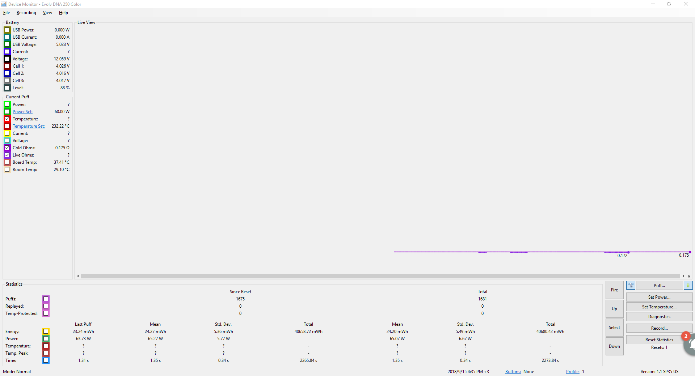Image resolution: width=695 pixels, height=376 pixels.
Task: Click the cursor select mode icon beside Puff
Action: [631, 285]
